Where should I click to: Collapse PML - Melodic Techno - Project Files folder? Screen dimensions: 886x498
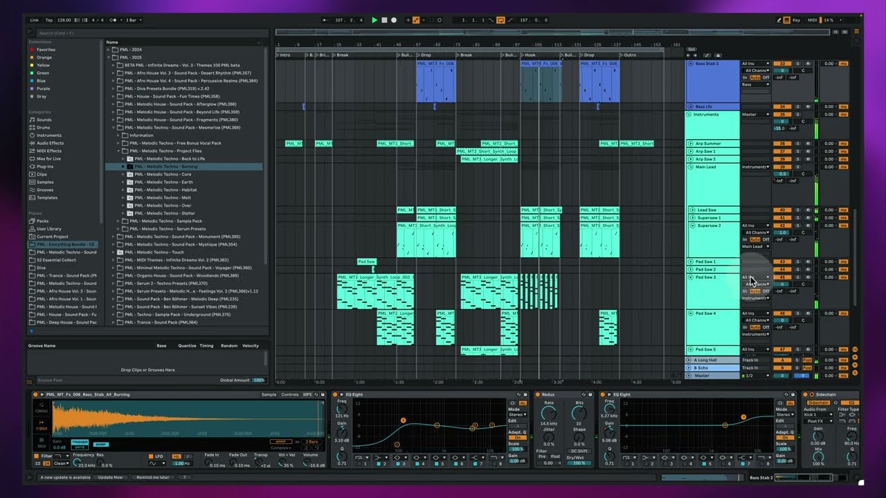pos(118,151)
